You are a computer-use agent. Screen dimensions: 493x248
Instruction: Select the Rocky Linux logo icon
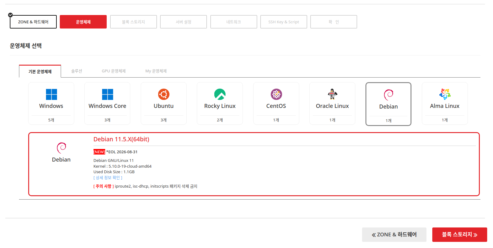pos(220,94)
